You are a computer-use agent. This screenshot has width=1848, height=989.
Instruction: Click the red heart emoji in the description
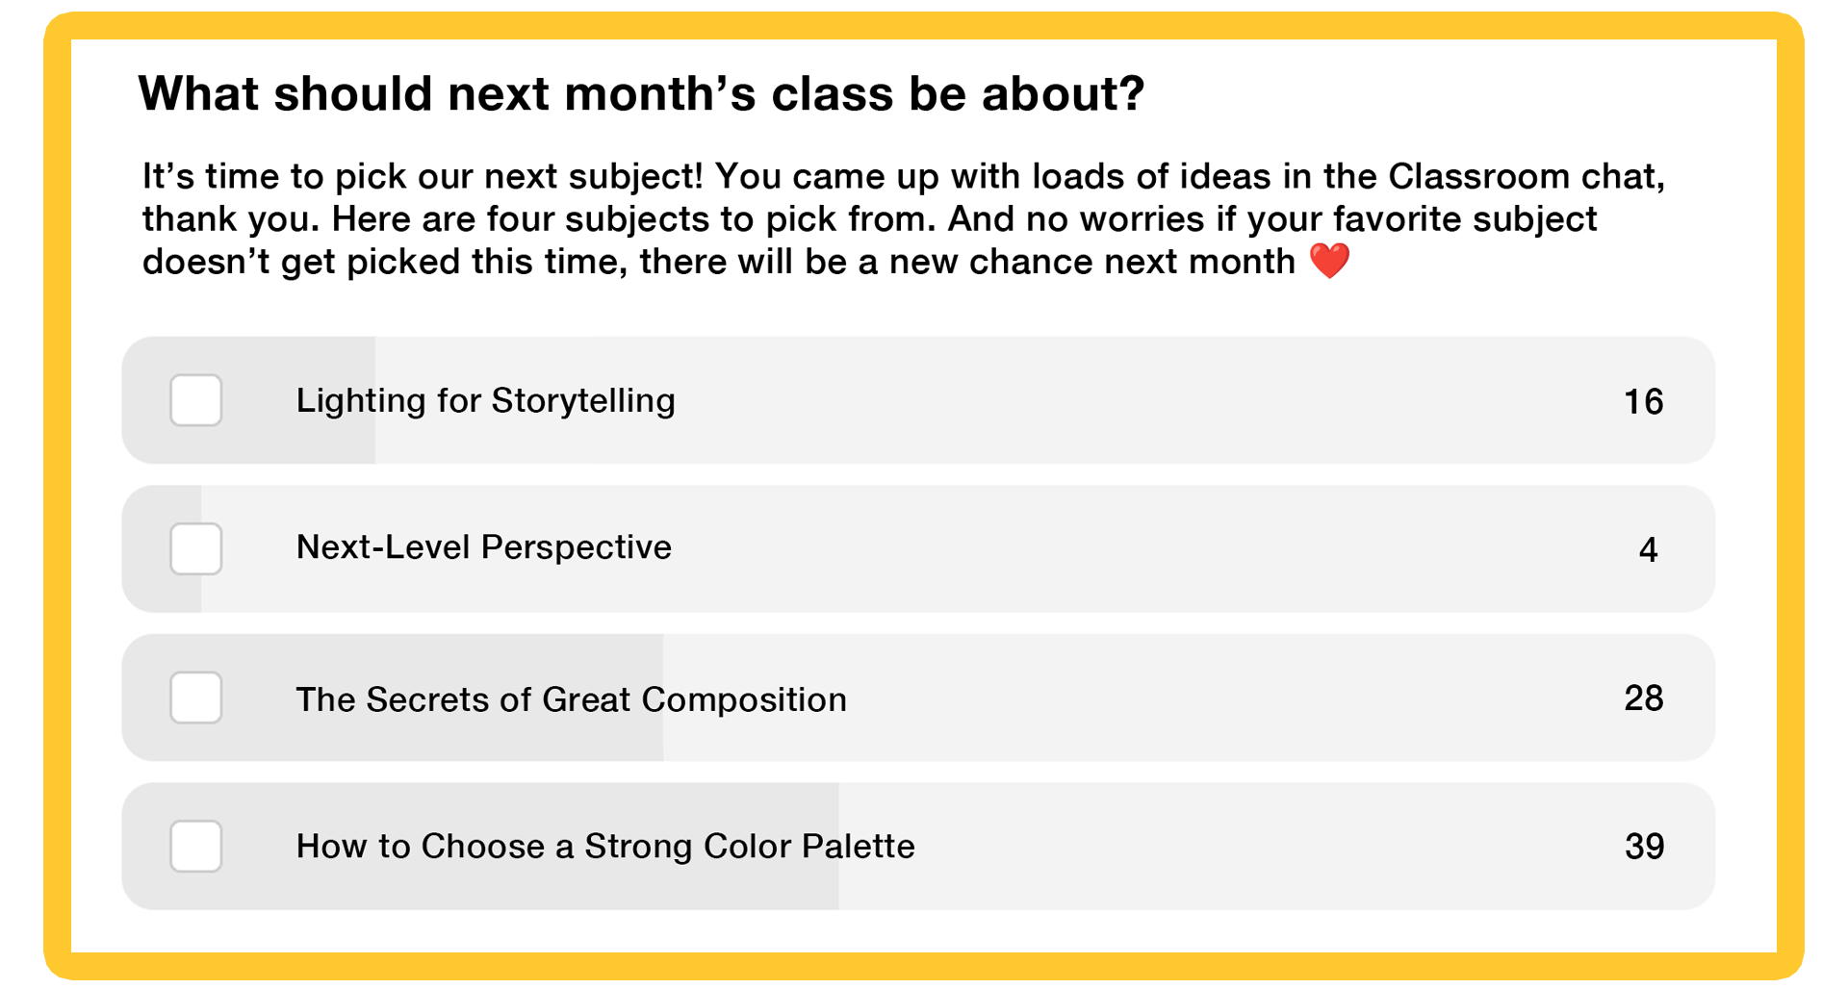(1331, 260)
